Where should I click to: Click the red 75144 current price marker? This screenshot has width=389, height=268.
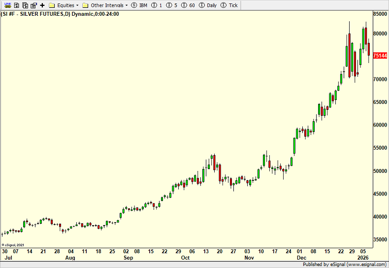tap(380, 56)
